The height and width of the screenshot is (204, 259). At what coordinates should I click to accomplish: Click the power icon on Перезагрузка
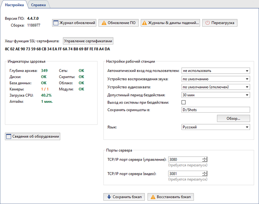pyautogui.click(x=208, y=23)
